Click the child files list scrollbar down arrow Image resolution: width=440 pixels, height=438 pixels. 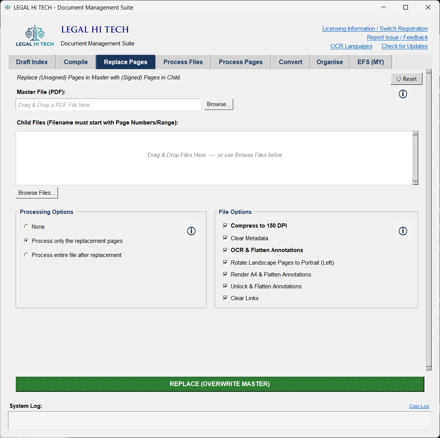tap(416, 183)
